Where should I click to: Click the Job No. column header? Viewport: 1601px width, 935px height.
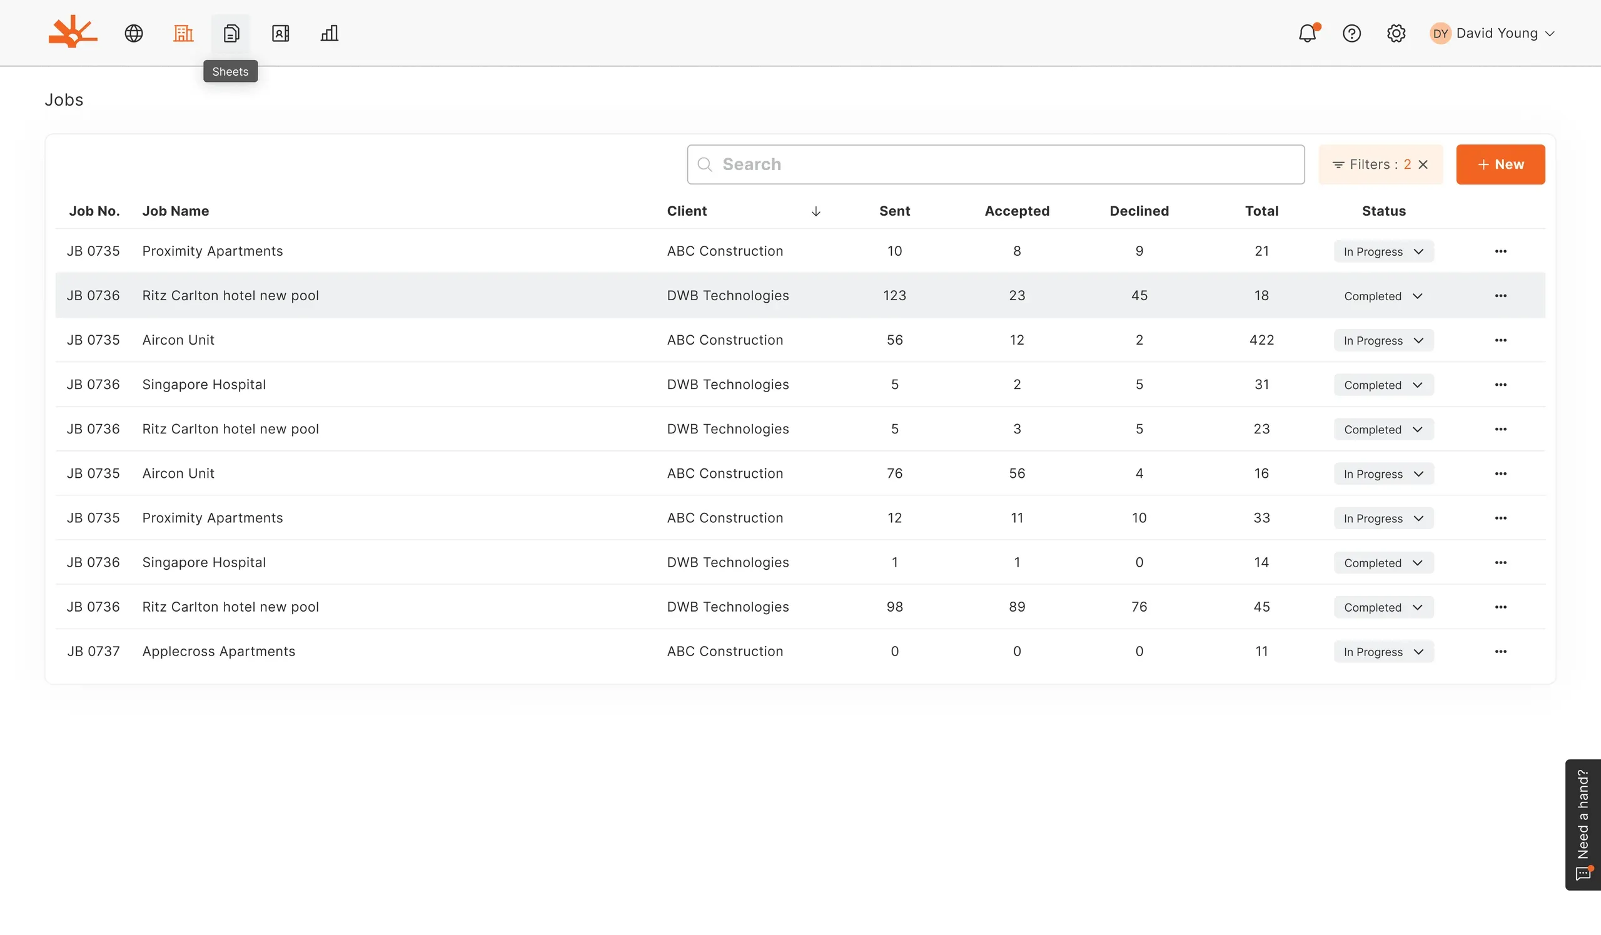tap(94, 211)
